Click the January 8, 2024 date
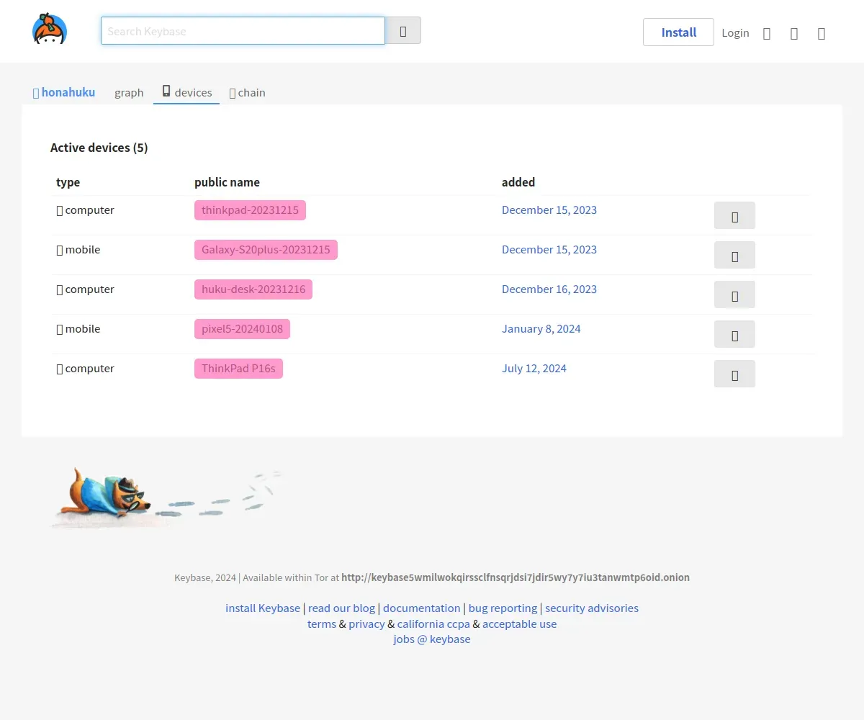This screenshot has height=720, width=864. point(541,329)
